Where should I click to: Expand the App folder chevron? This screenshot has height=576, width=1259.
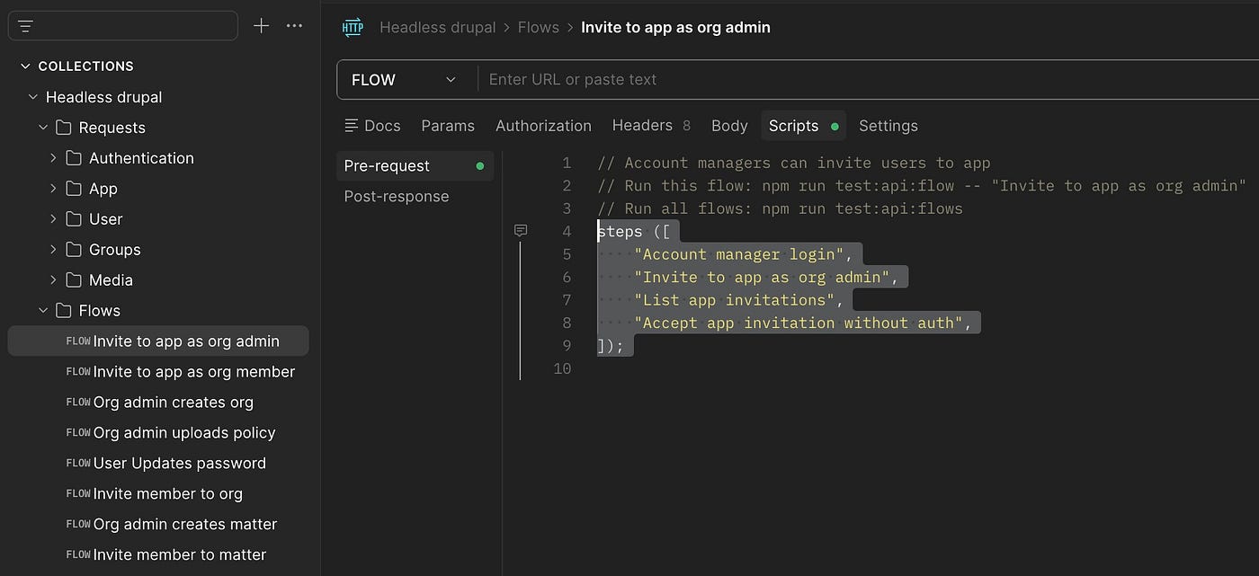[53, 189]
